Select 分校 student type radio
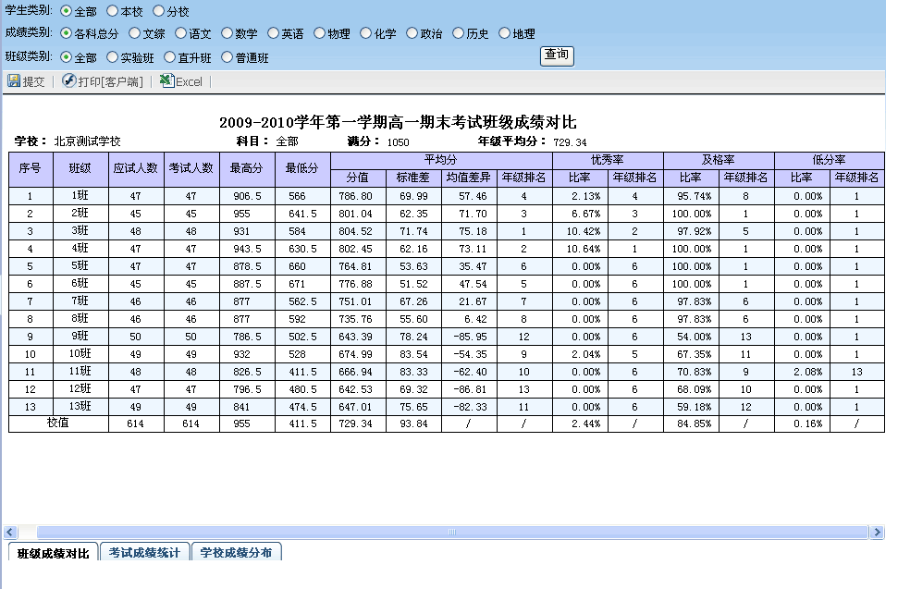The height and width of the screenshot is (589, 898). click(159, 11)
